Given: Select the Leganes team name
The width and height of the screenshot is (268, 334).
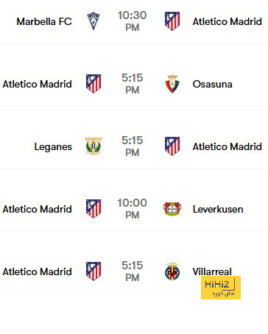Looking at the screenshot, I should (53, 147).
